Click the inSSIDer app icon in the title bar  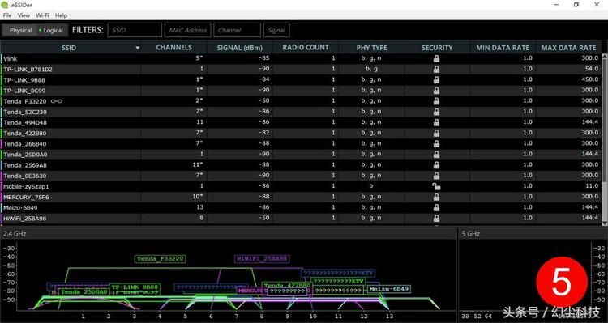tap(4, 5)
